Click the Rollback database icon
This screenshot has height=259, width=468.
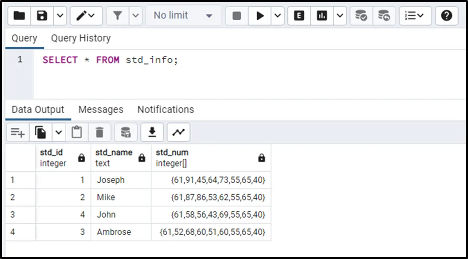coord(384,16)
